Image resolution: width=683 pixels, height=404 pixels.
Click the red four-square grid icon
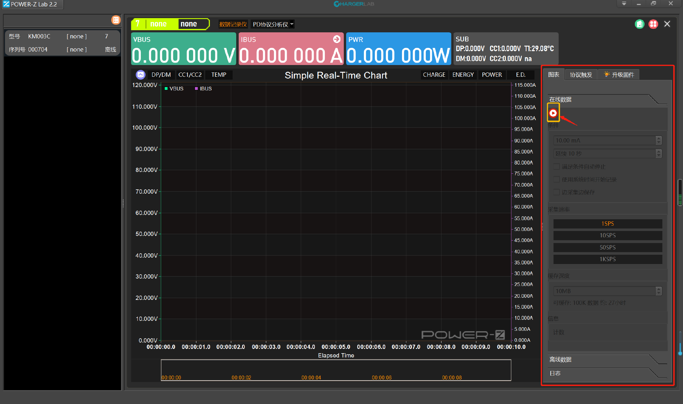[653, 24]
